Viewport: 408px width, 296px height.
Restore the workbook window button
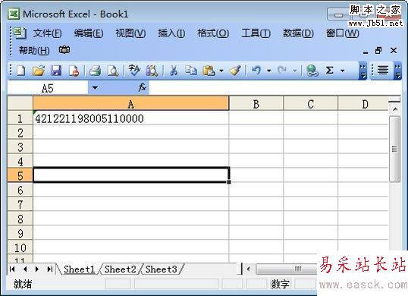[x=378, y=50]
